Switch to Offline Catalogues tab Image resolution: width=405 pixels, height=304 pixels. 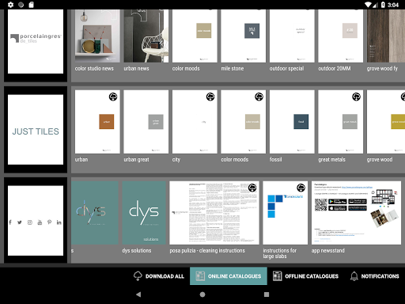(305, 276)
